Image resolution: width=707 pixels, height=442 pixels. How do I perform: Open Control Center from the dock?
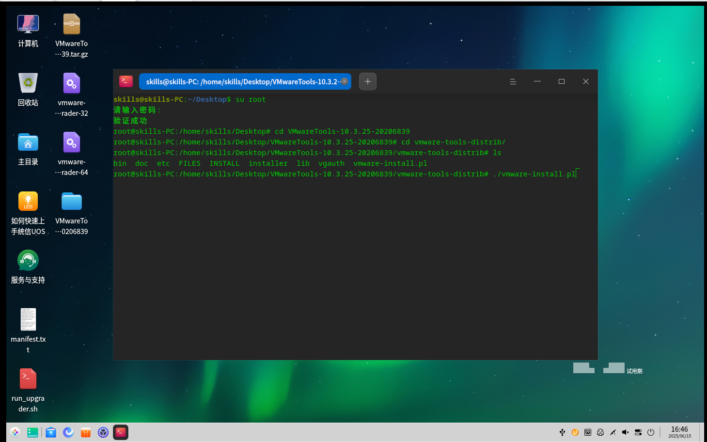tap(103, 432)
